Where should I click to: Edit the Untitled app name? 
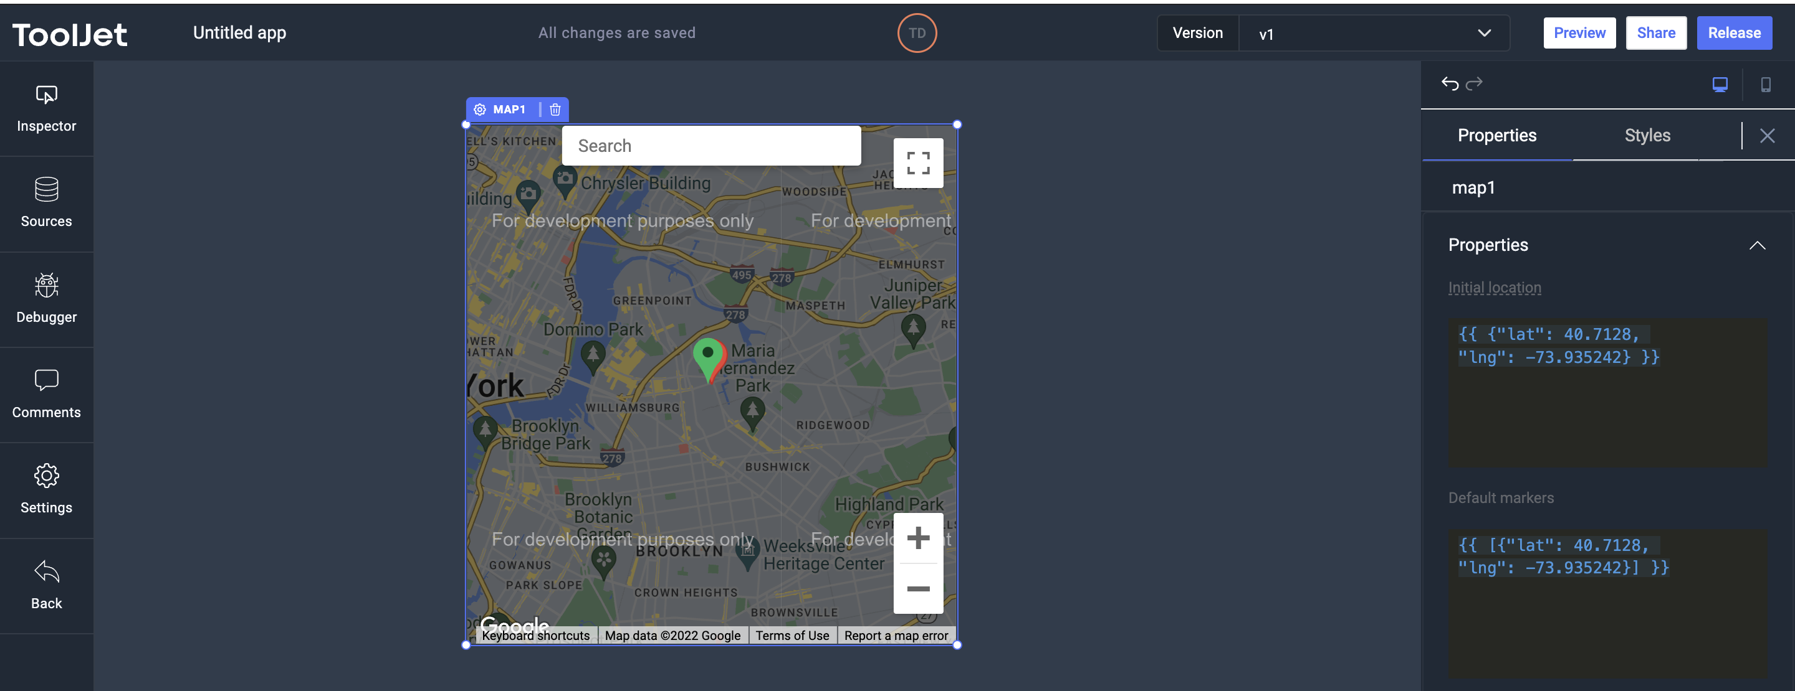239,33
